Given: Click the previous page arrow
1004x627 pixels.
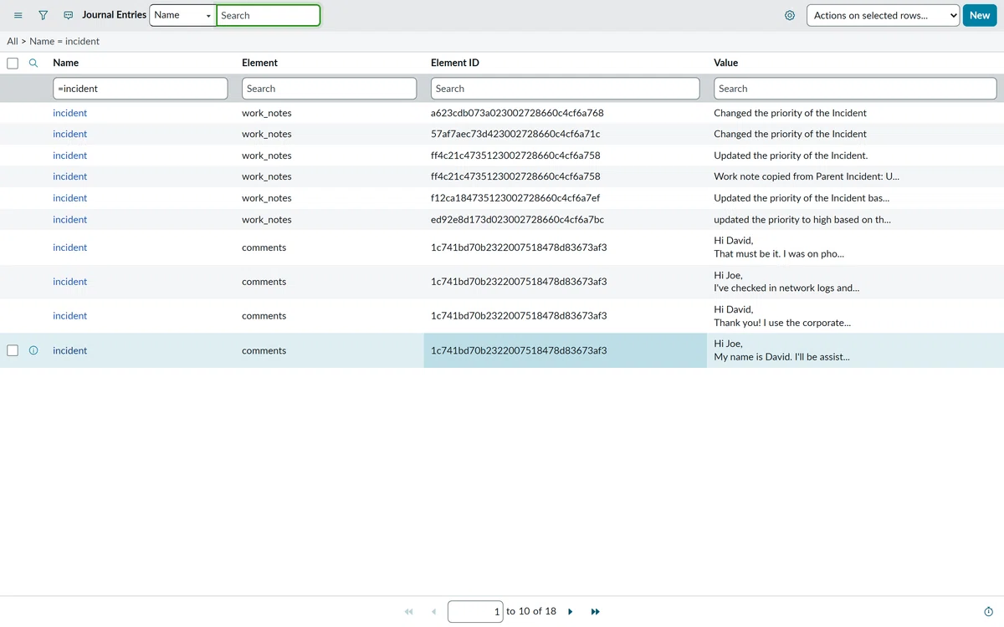Looking at the screenshot, I should 433,612.
